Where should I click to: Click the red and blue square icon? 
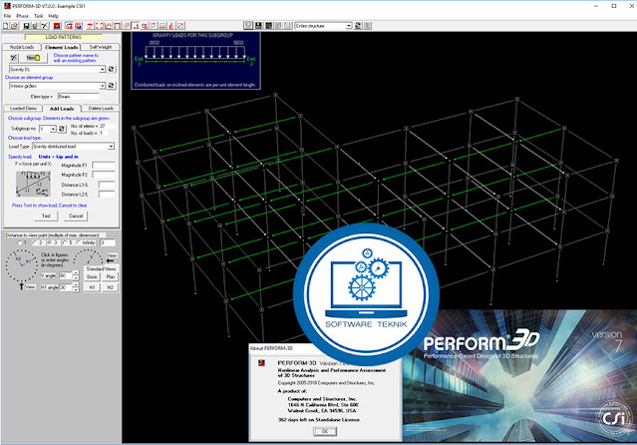pyautogui.click(x=57, y=26)
